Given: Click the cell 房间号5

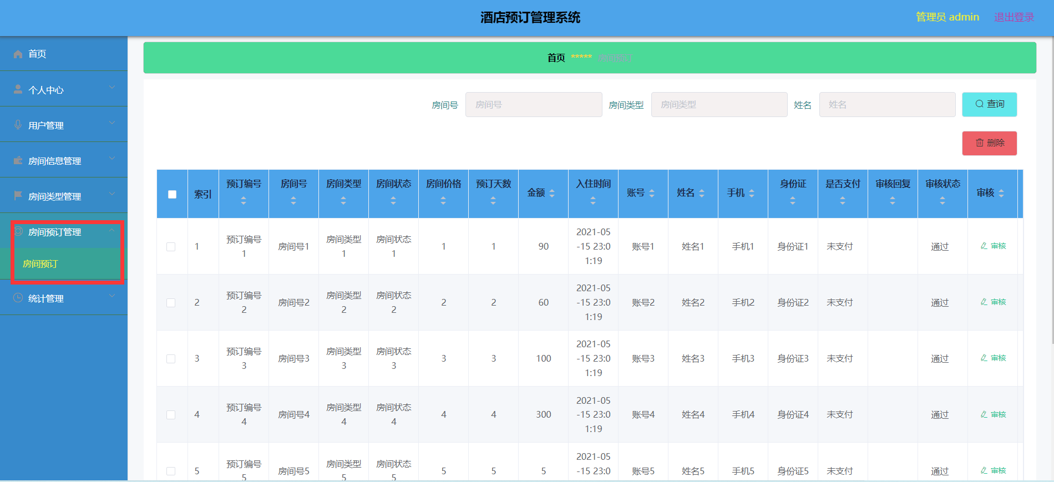Looking at the screenshot, I should tap(293, 471).
